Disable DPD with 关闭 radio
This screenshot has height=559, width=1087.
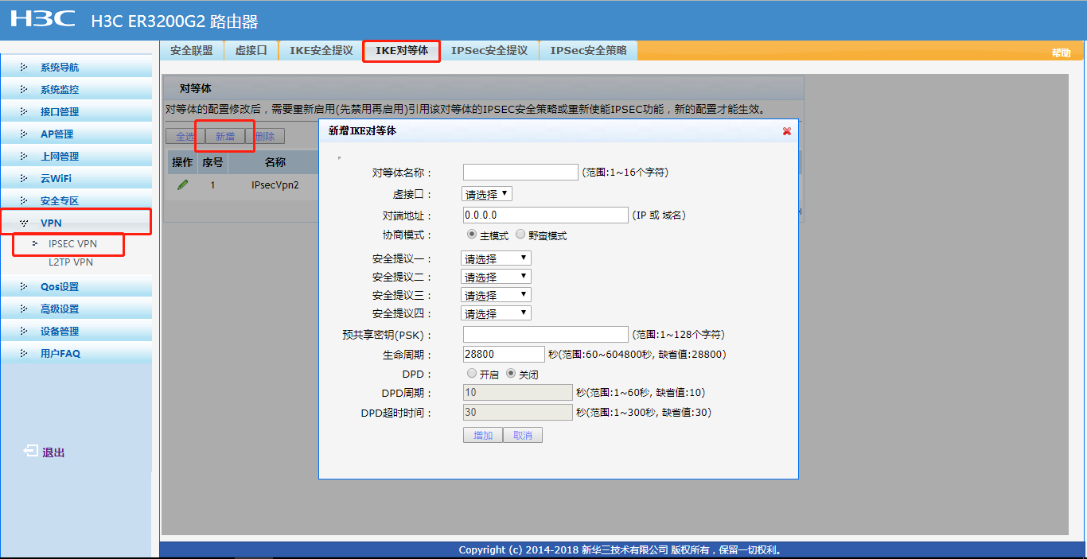pyautogui.click(x=512, y=374)
